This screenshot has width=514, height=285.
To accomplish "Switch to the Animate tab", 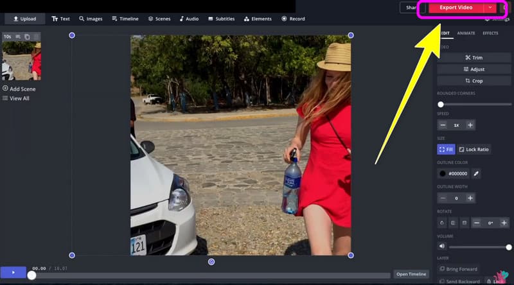I will coord(465,33).
